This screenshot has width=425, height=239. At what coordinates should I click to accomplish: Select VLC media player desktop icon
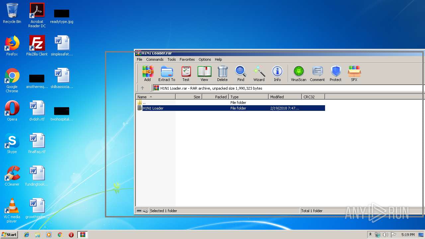(12, 210)
